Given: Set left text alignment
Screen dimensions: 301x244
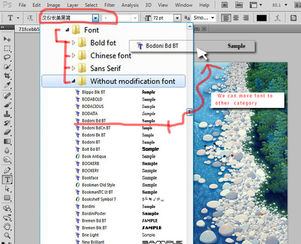Looking at the screenshot, I should [226, 18].
